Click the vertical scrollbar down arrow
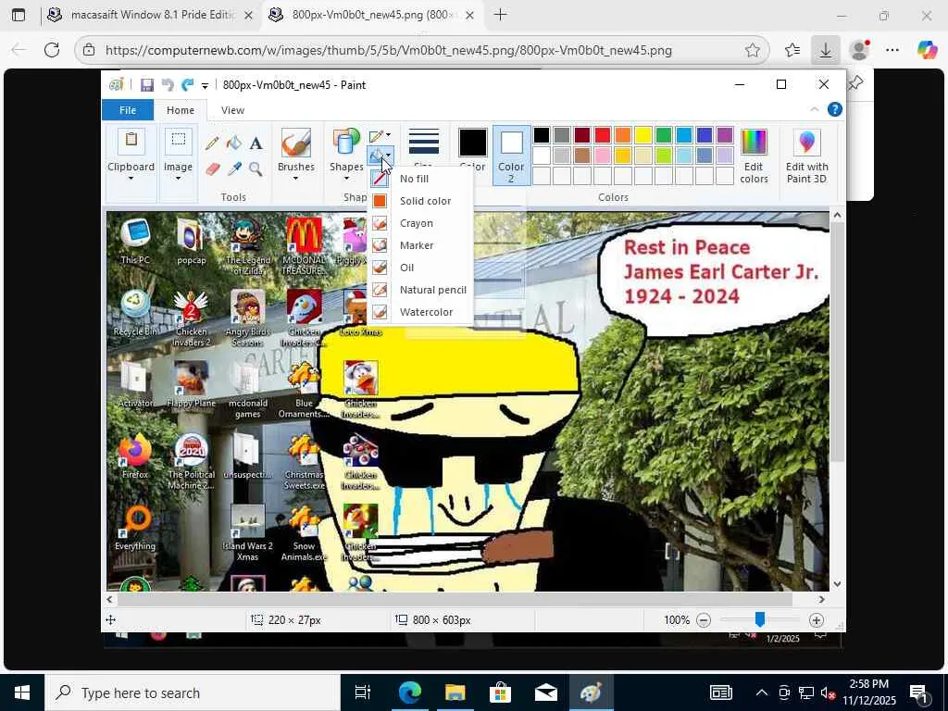Screen dimensions: 948x711 pos(837,584)
